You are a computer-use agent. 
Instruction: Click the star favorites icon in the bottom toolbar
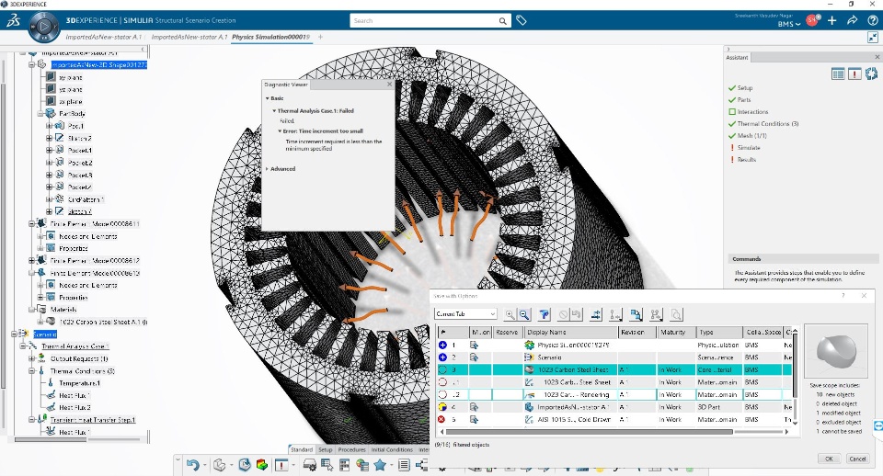tap(380, 465)
